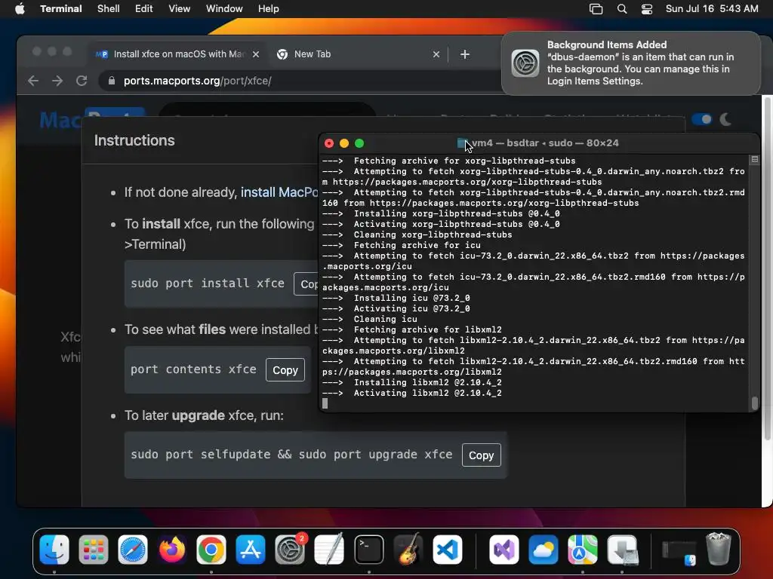Click the Terminal split pane button

click(x=754, y=160)
